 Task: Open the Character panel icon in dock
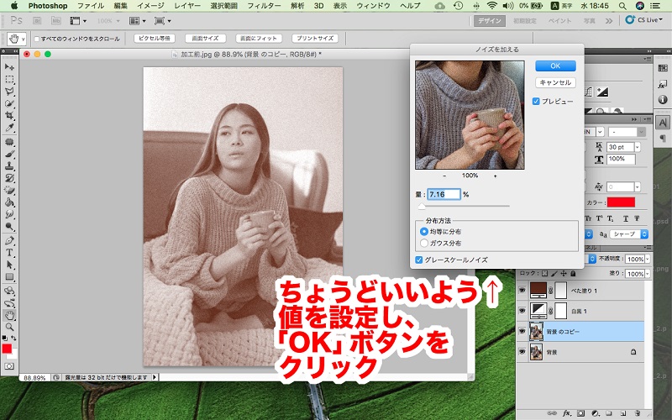coord(663,123)
